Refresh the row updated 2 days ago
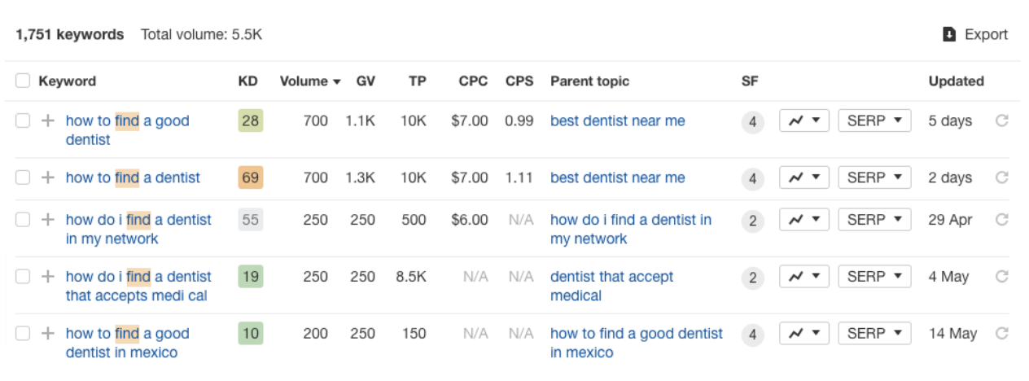The image size is (1029, 381). (1002, 177)
